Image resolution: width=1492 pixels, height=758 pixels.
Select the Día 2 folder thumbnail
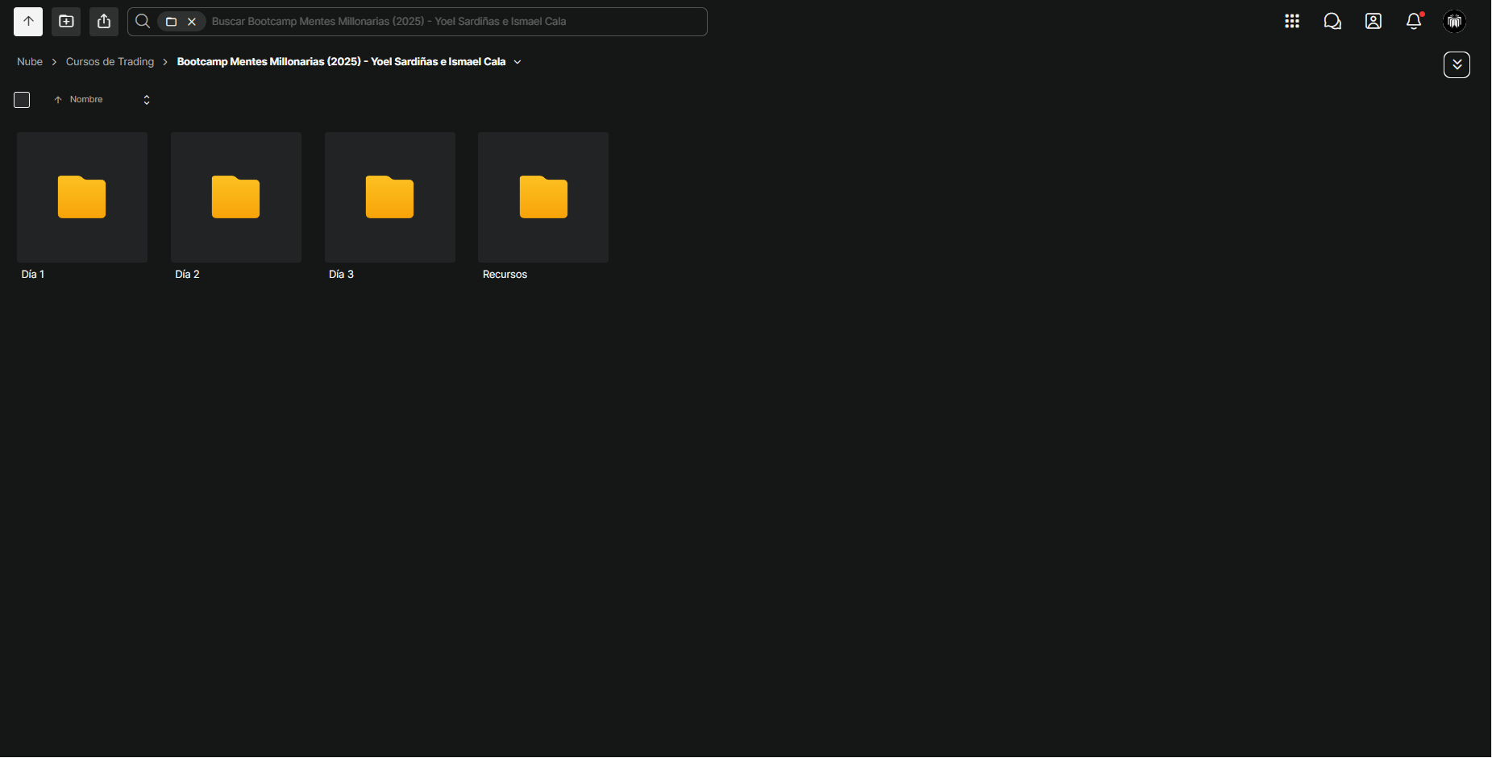point(236,197)
